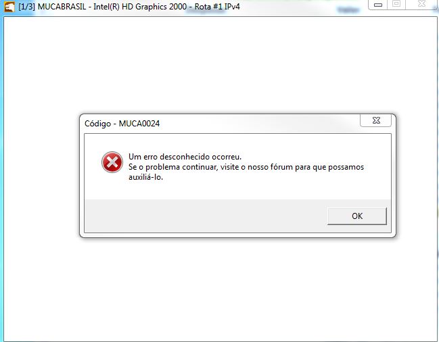The width and height of the screenshot is (439, 342).
Task: Click the red error X icon
Action: [112, 162]
